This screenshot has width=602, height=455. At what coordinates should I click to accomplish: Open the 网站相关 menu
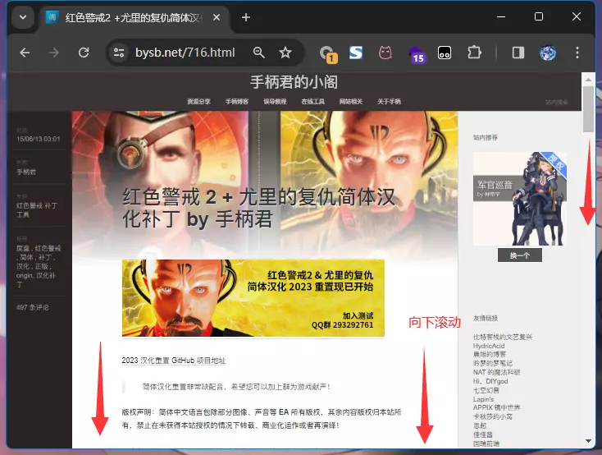click(350, 102)
